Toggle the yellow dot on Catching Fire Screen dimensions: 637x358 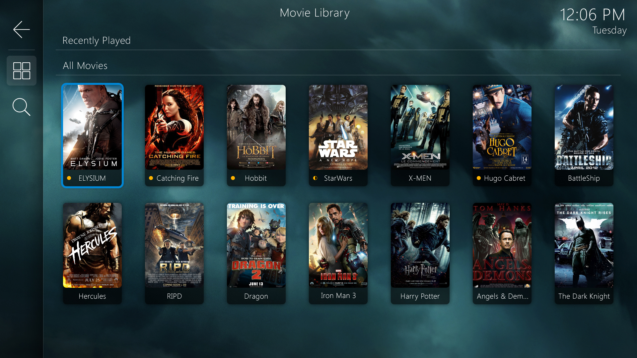[152, 178]
